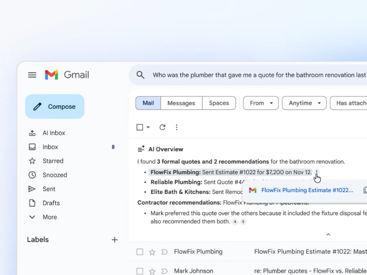Screen dimensions: 367x275
Task: Click the AI Inbox tray icon
Action: click(32, 133)
